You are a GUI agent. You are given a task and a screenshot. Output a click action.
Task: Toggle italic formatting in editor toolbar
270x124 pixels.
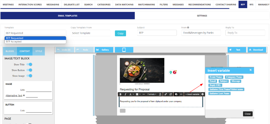coord(125,94)
